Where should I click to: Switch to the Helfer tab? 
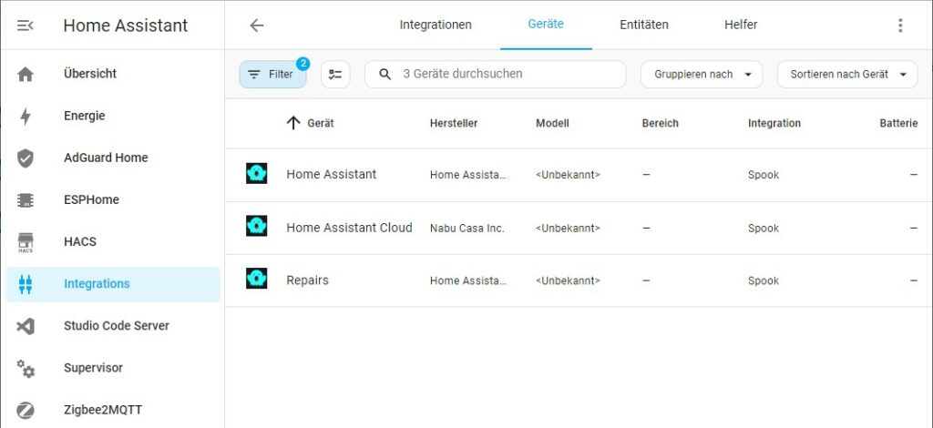741,25
